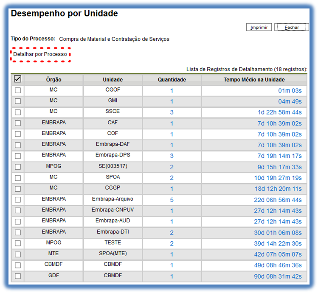This screenshot has width=318, height=293.
Task: Open the 01m 03s time link
Action: point(290,91)
